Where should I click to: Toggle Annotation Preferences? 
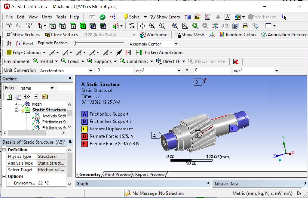pyautogui.click(x=284, y=35)
